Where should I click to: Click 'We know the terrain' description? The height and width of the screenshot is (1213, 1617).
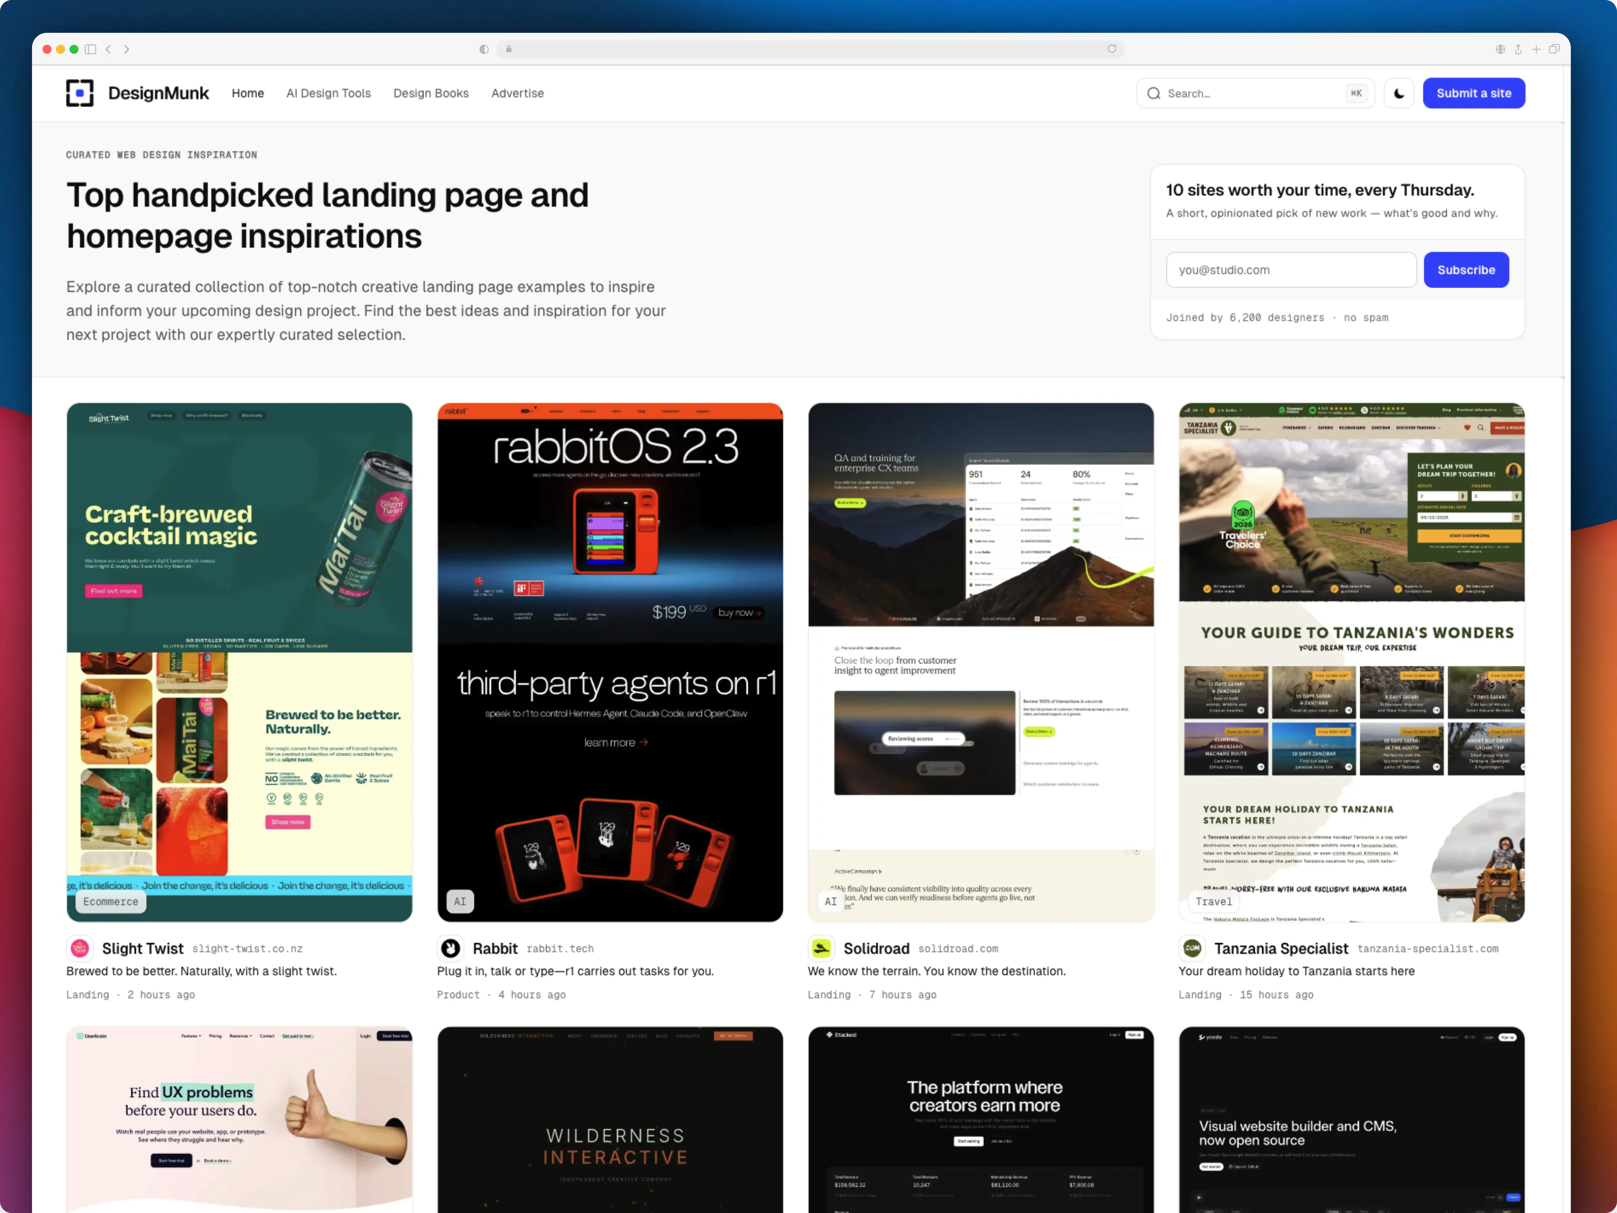[x=937, y=971]
